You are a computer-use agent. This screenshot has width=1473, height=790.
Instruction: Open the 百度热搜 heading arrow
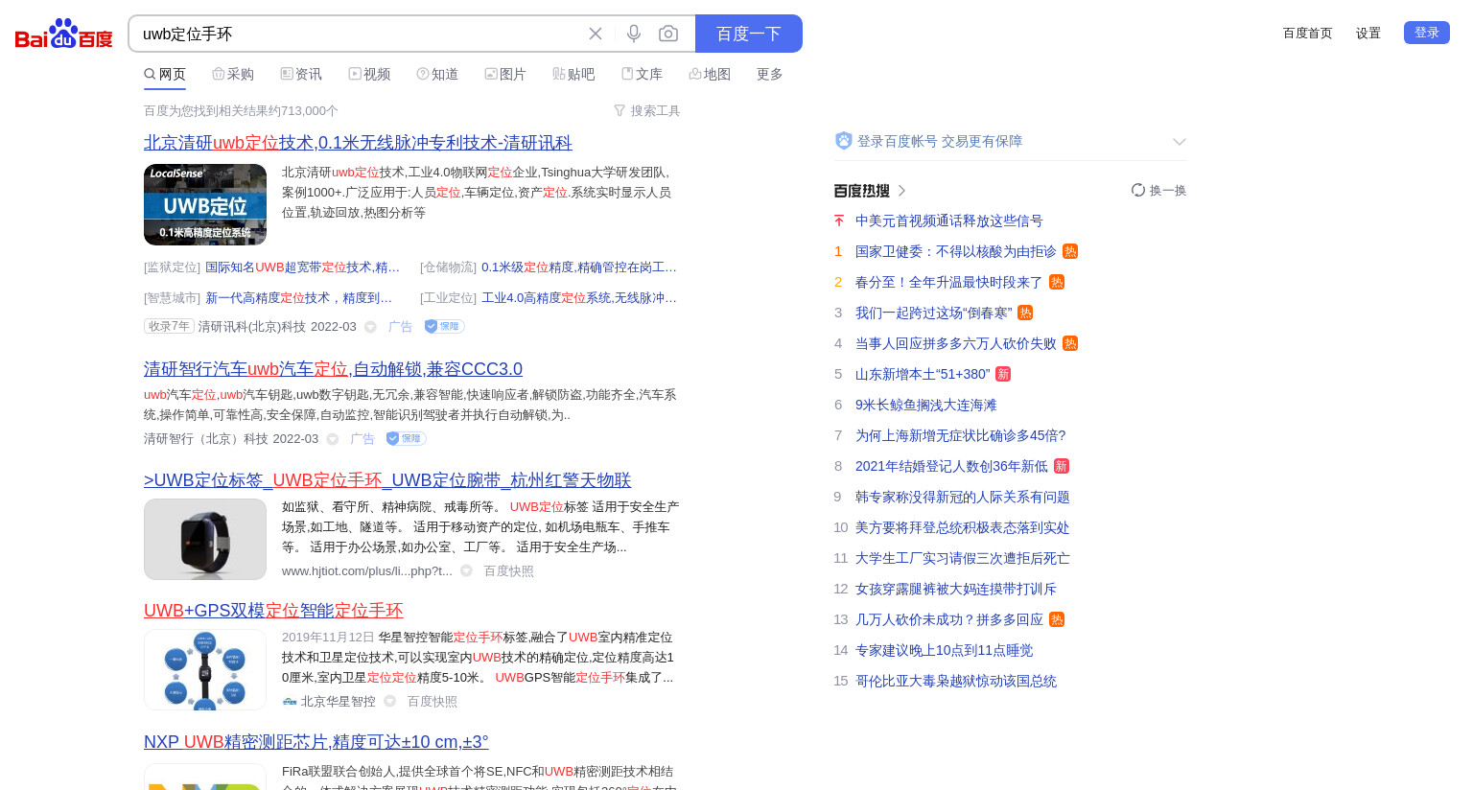tap(901, 191)
